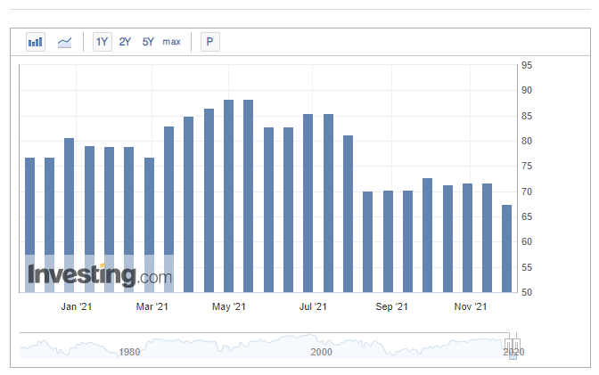Click the shortest last bar on right

click(x=506, y=249)
